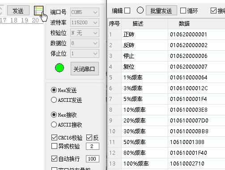The height and width of the screenshot is (170, 225).
Task: Toggle the 编辑 edit checkbox
Action: pos(127,11)
